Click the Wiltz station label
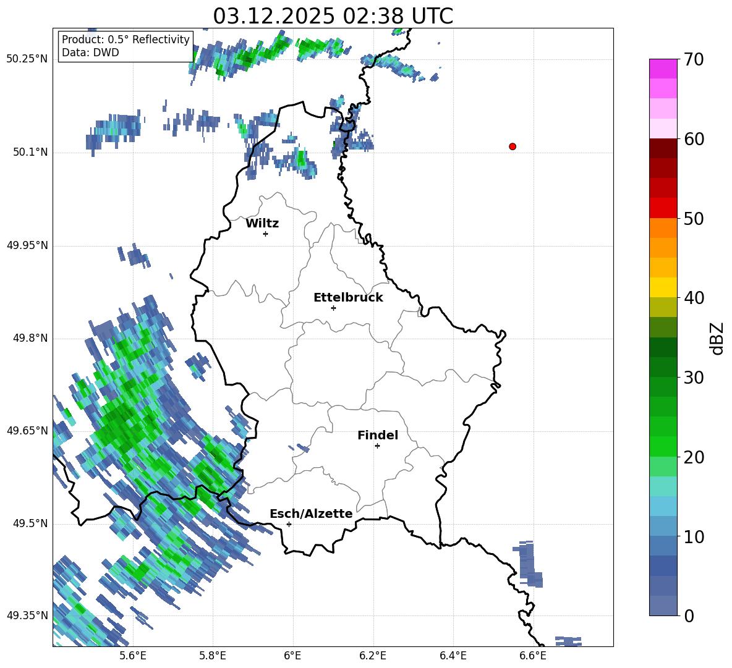Image resolution: width=732 pixels, height=668 pixels. point(262,224)
